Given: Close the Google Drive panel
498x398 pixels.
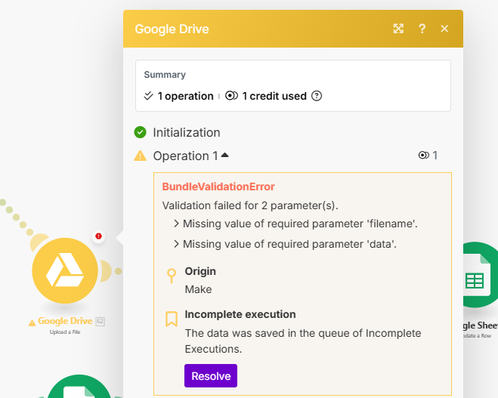Looking at the screenshot, I should [x=444, y=29].
